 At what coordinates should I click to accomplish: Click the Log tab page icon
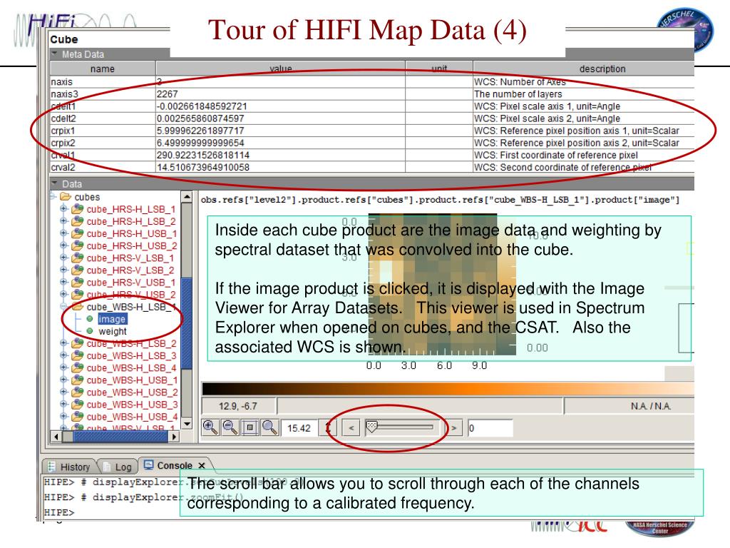(107, 467)
